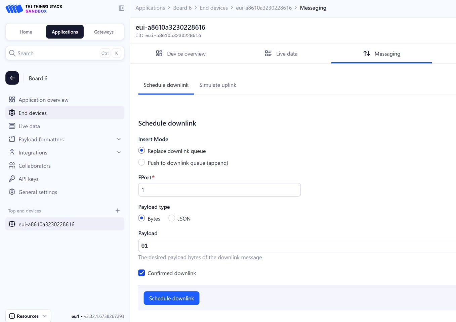Click the plus icon beside Top end devices
The width and height of the screenshot is (456, 322).
coord(118,211)
